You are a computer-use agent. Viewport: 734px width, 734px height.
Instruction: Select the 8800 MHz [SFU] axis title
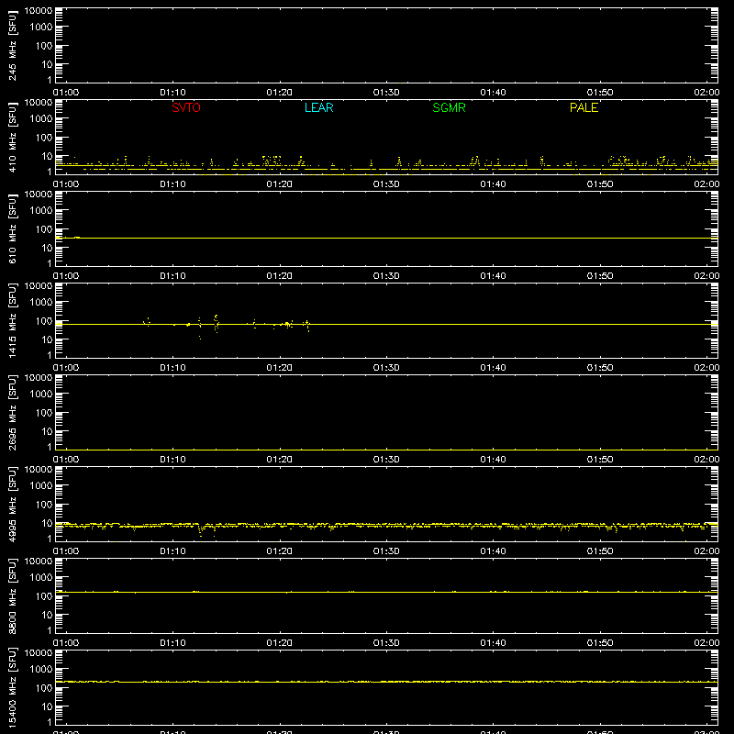[x=12, y=595]
